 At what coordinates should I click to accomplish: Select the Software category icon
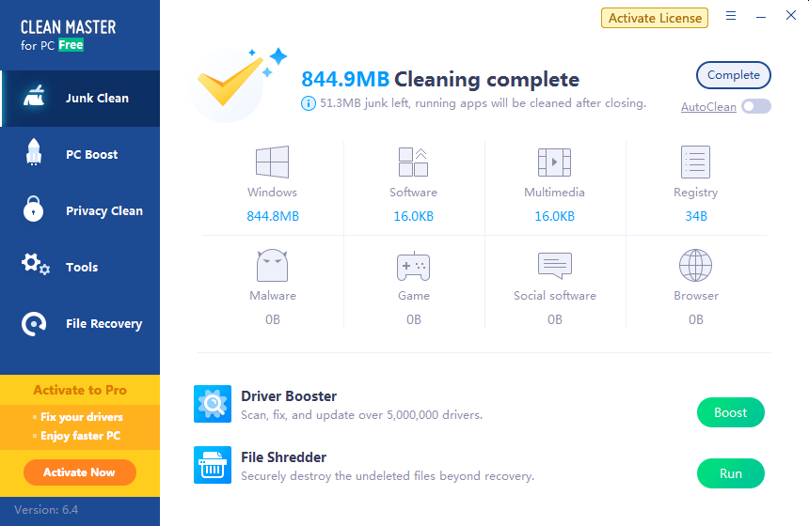pyautogui.click(x=413, y=162)
